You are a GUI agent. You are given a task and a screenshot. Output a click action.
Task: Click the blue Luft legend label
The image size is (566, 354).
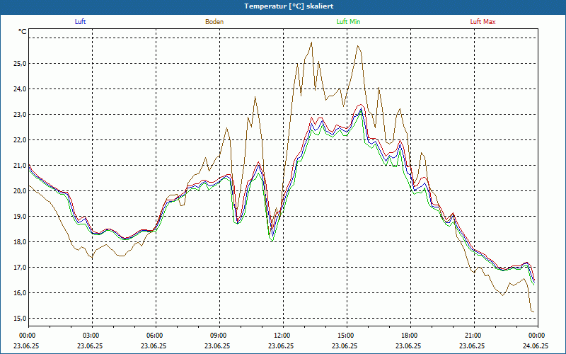click(x=80, y=22)
